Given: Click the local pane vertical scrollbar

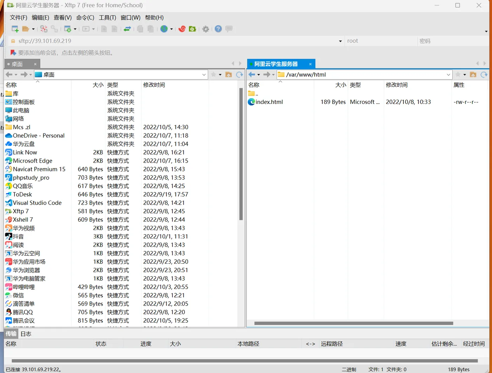Looking at the screenshot, I should (x=241, y=154).
